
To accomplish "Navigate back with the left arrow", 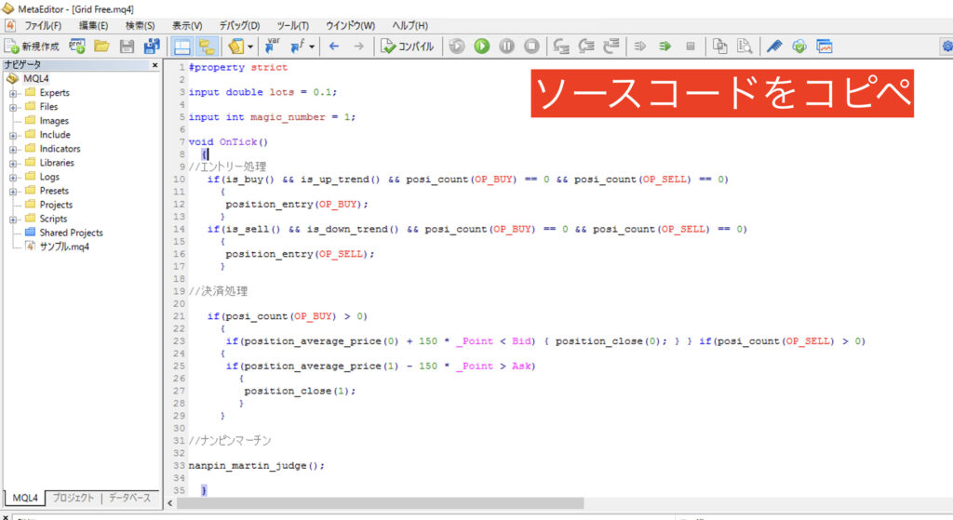I will [x=334, y=47].
